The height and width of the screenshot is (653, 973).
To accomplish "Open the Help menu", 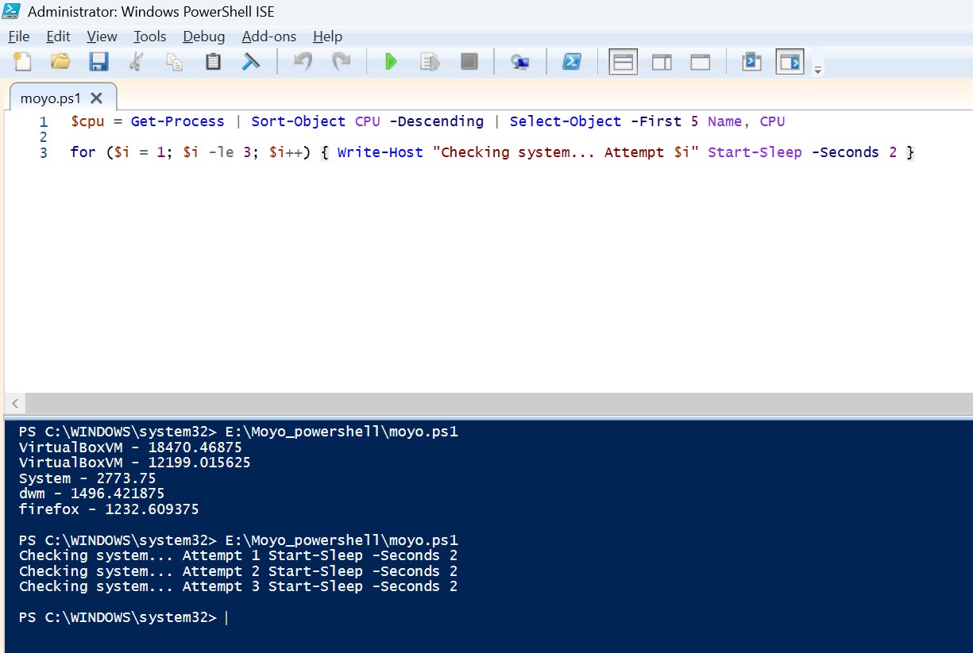I will (x=327, y=36).
